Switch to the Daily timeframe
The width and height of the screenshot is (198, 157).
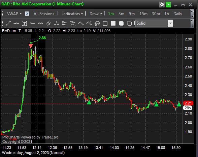178,13
